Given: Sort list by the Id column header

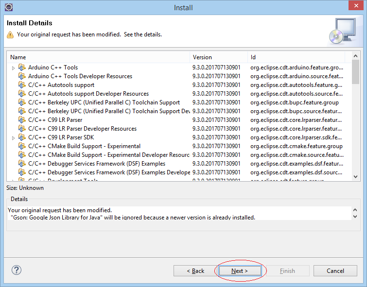Looking at the screenshot, I should point(297,57).
